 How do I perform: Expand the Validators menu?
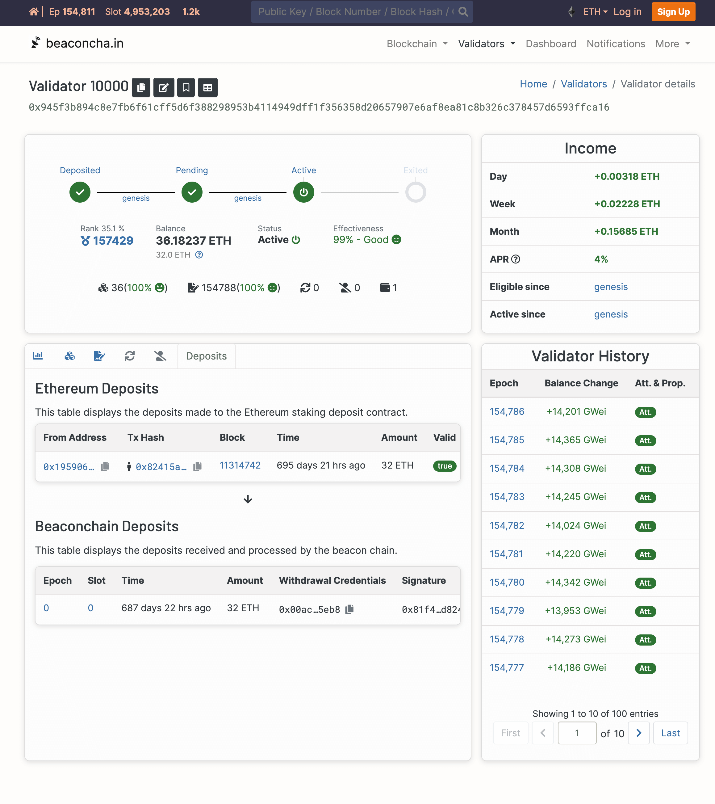tap(487, 44)
